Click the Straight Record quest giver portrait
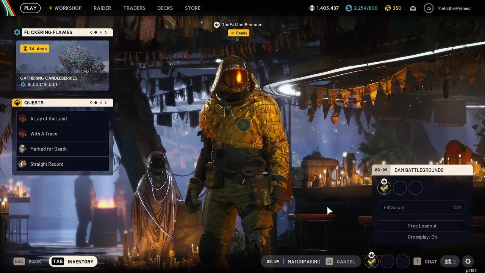485x273 pixels. pyautogui.click(x=22, y=164)
